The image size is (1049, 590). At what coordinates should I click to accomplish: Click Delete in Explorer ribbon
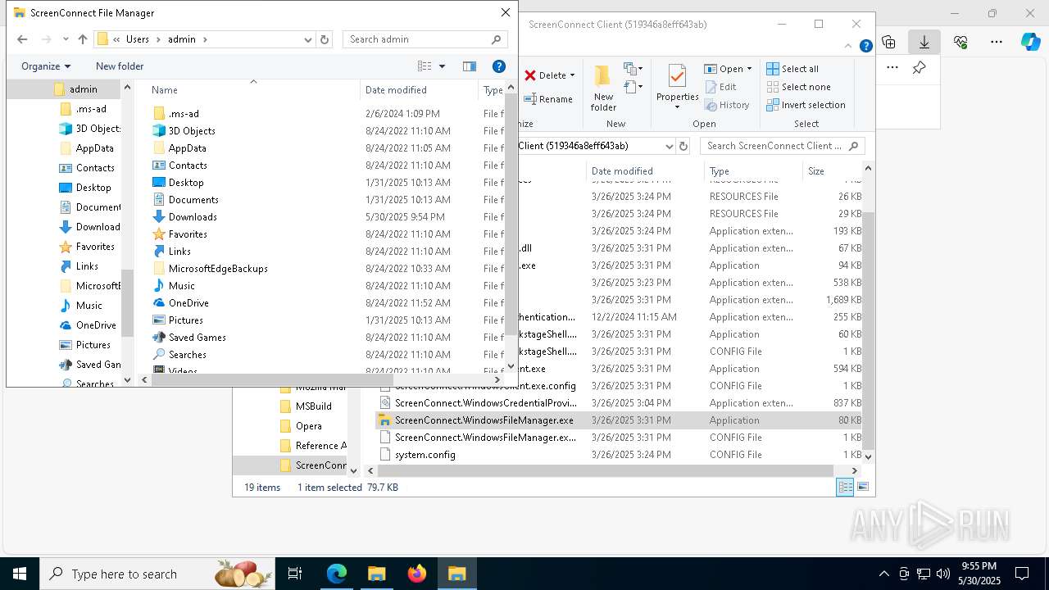(x=545, y=75)
